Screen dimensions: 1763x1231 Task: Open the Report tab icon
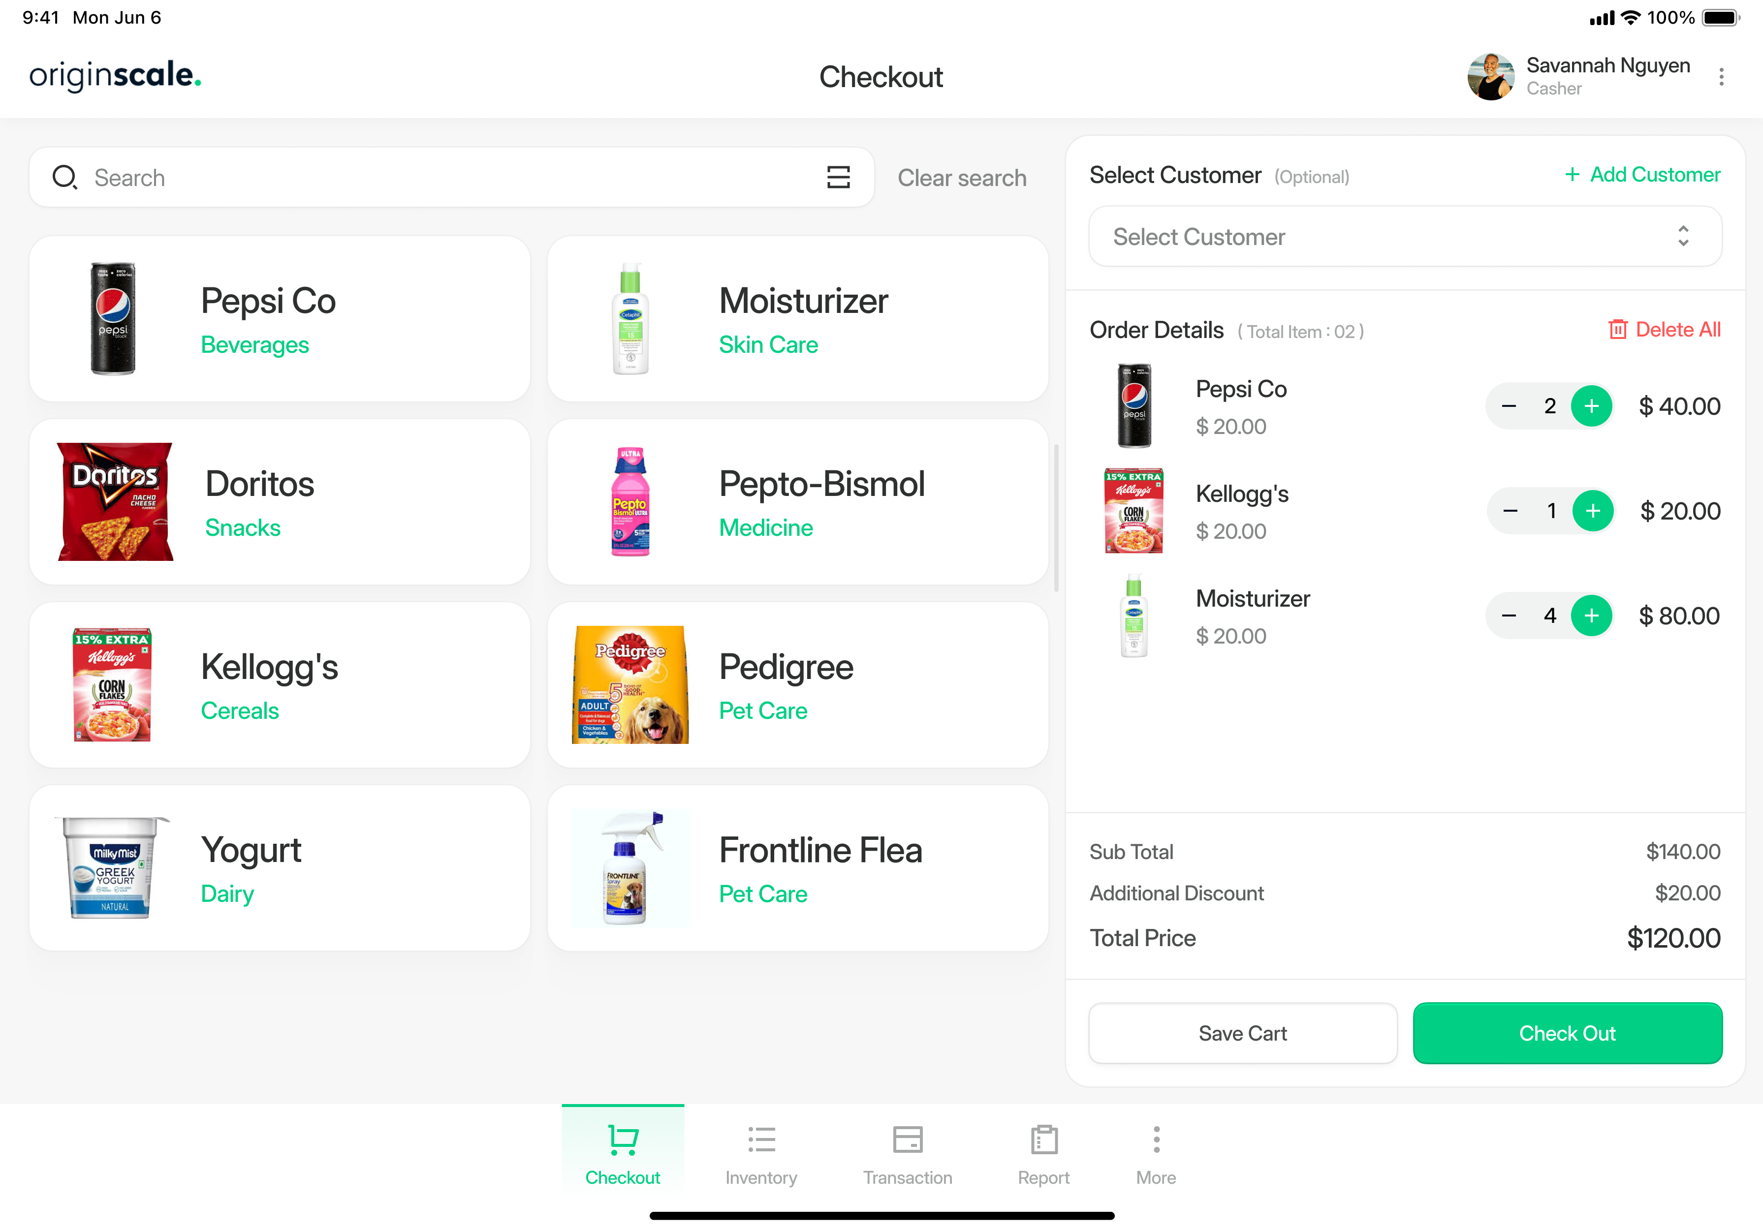1043,1140
